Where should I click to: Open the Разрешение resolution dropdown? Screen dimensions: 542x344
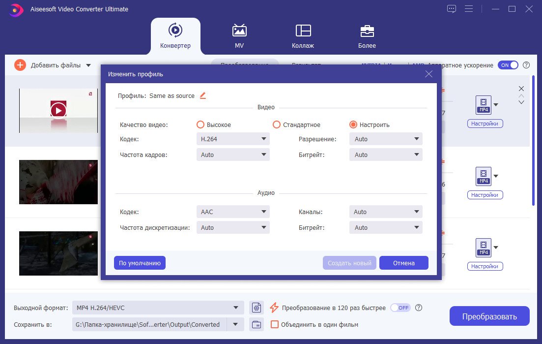(x=386, y=139)
